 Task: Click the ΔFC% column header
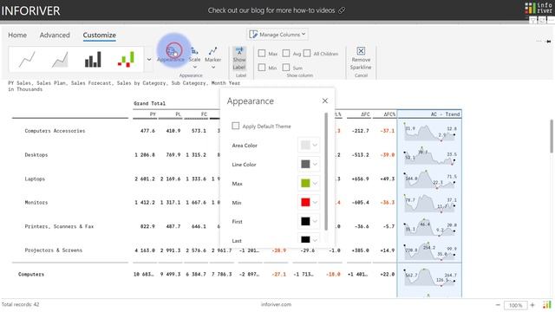(x=389, y=114)
